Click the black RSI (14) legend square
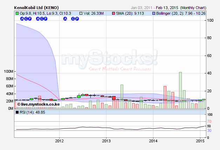 tap(16, 112)
